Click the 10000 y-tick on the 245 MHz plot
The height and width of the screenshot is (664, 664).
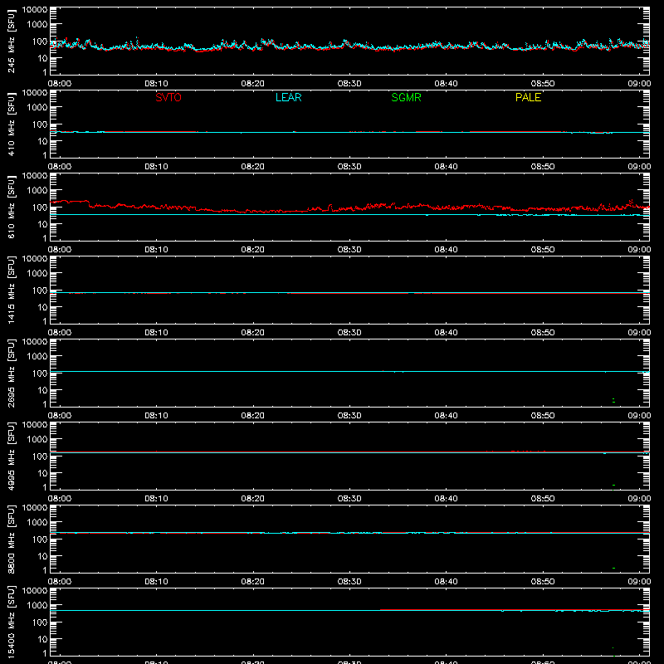(x=35, y=10)
